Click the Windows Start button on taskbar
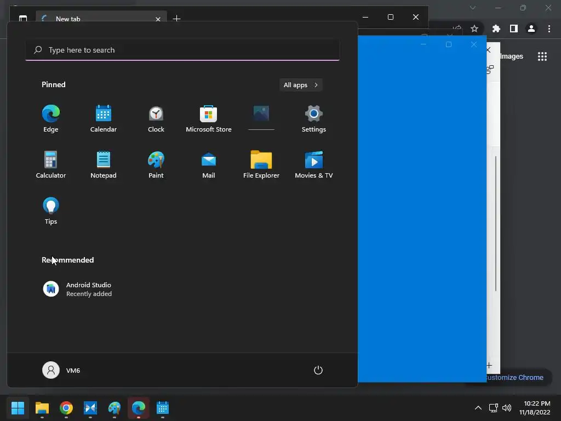The image size is (561, 421). click(18, 408)
